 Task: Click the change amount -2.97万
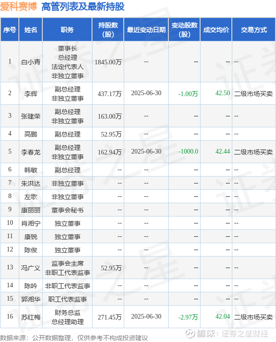[x=188, y=317]
